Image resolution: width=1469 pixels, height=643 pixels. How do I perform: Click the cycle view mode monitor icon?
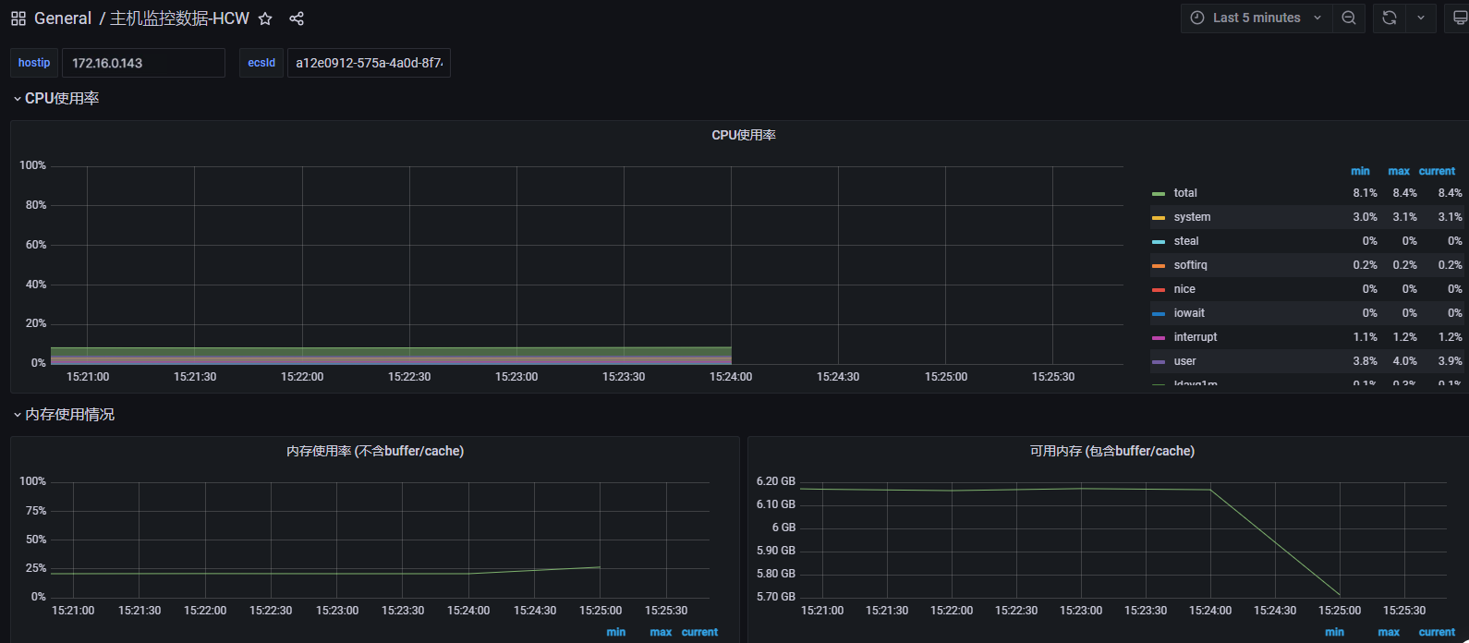(x=1460, y=18)
